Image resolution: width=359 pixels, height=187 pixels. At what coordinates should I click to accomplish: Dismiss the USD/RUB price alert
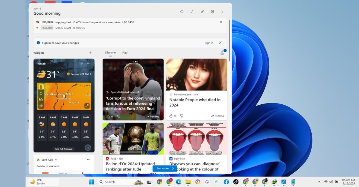click(x=221, y=22)
